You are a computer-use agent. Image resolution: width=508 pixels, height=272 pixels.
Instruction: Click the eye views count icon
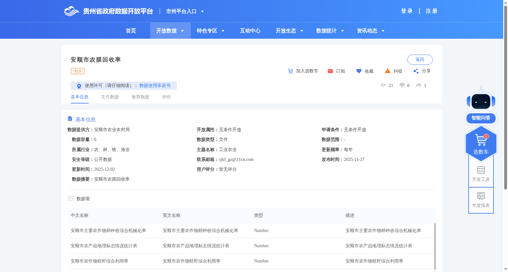(x=383, y=85)
